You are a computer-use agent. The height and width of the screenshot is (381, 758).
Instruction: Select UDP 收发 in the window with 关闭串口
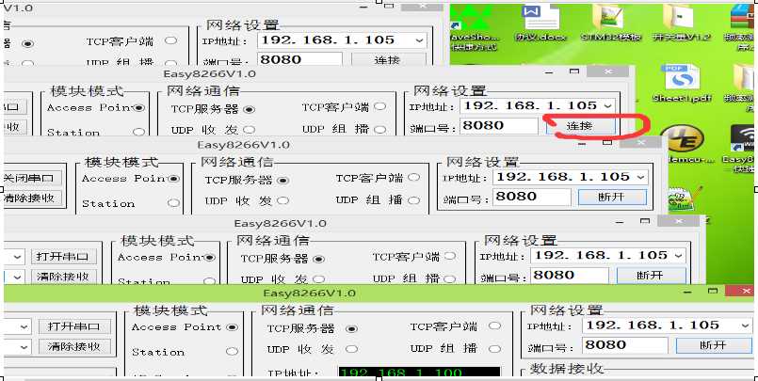click(x=282, y=200)
